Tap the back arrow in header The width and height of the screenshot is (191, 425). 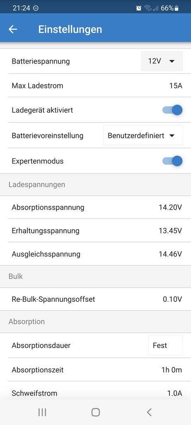tap(13, 29)
